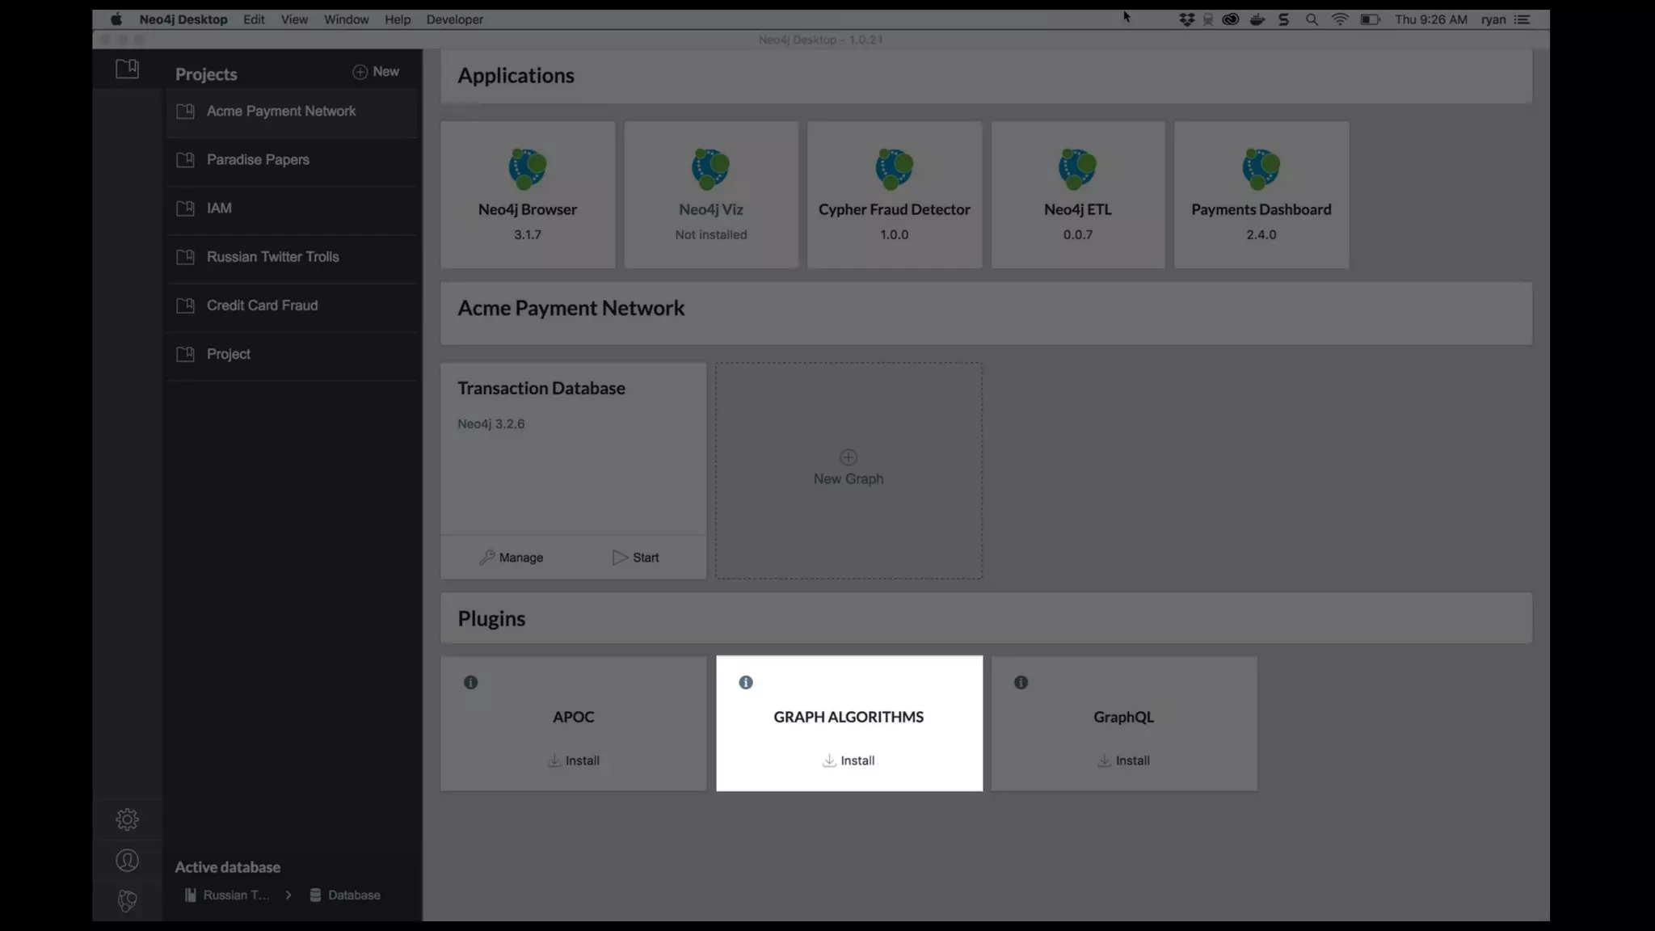
Task: Select the IAM project
Action: [x=292, y=209]
